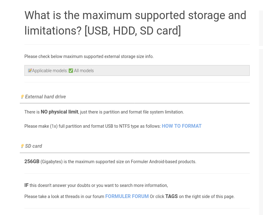The width and height of the screenshot is (263, 215).
Task: Open the HOW TO FORMAT link
Action: [182, 126]
